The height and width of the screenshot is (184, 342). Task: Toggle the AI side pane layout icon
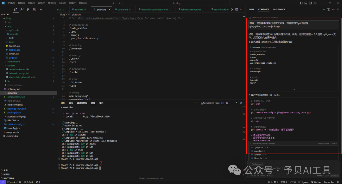pyautogui.click(x=310, y=3)
